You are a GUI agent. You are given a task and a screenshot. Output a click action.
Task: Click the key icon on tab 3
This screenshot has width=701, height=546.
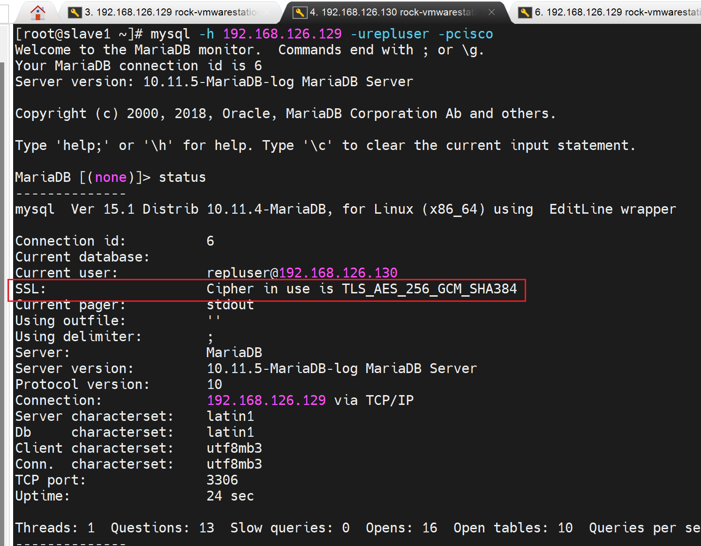click(75, 13)
